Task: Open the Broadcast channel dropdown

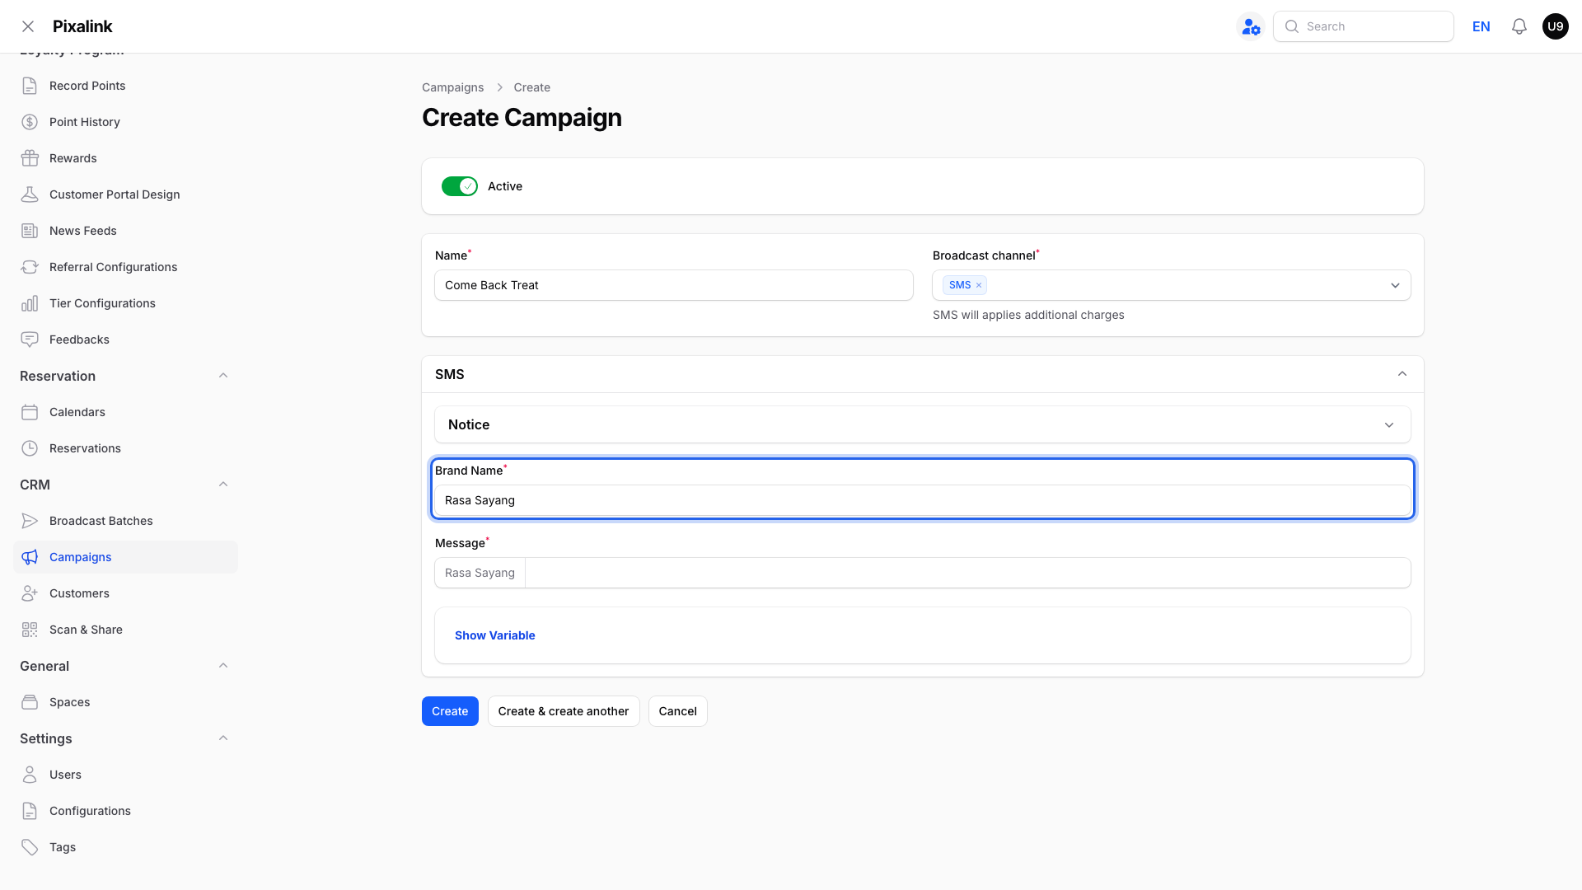Action: click(1172, 285)
